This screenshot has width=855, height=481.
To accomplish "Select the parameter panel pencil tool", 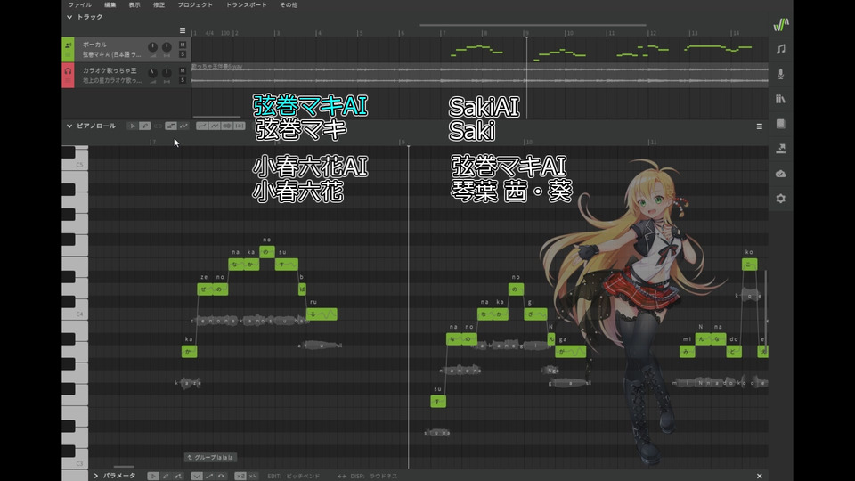I will point(166,476).
